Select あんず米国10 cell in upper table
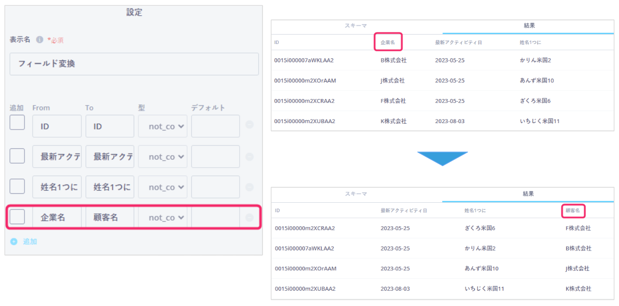The image size is (619, 306). click(x=537, y=81)
